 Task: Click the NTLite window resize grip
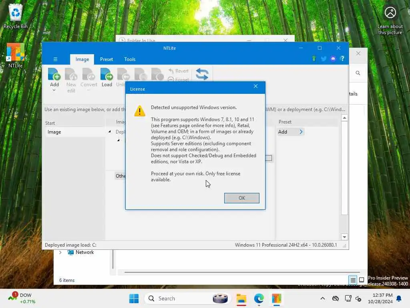(345, 246)
